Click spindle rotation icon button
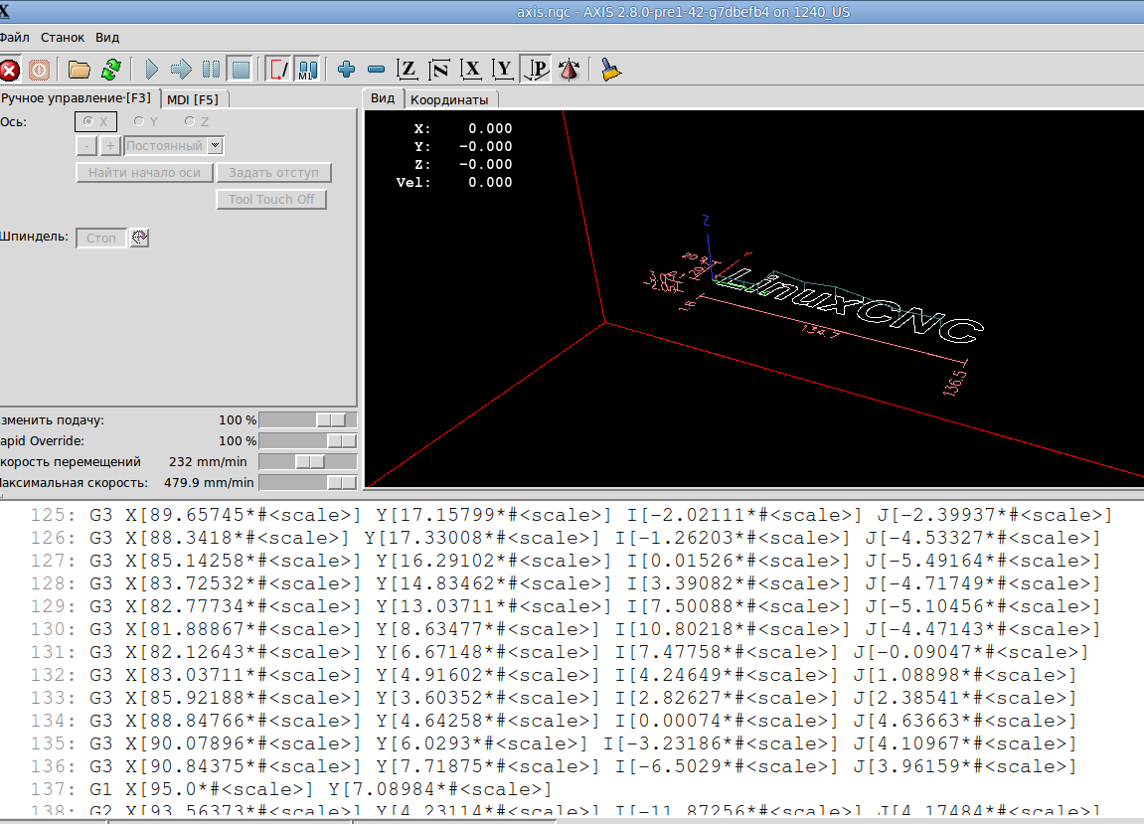The width and height of the screenshot is (1144, 824). point(139,238)
